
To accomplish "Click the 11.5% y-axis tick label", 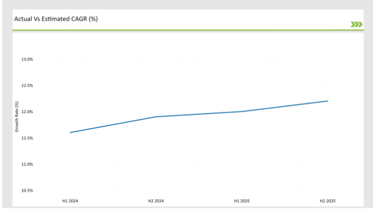I will [27, 138].
